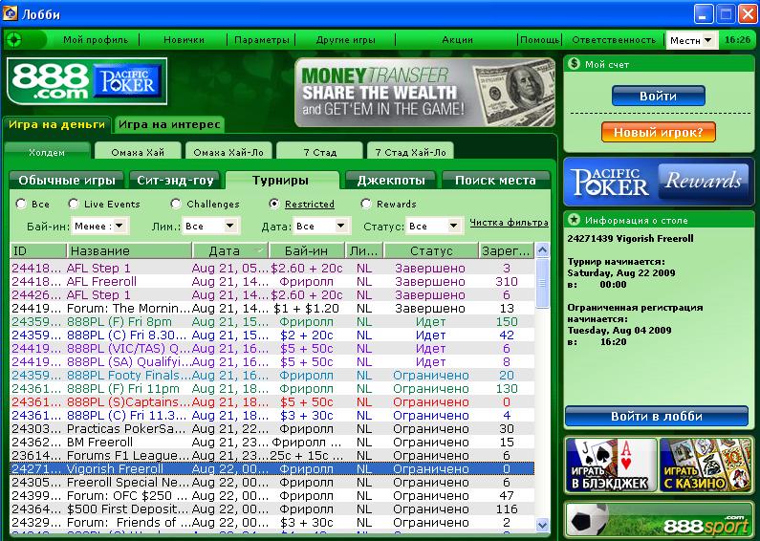Select the Live Events radio button
This screenshot has height=541, width=760.
click(x=74, y=204)
